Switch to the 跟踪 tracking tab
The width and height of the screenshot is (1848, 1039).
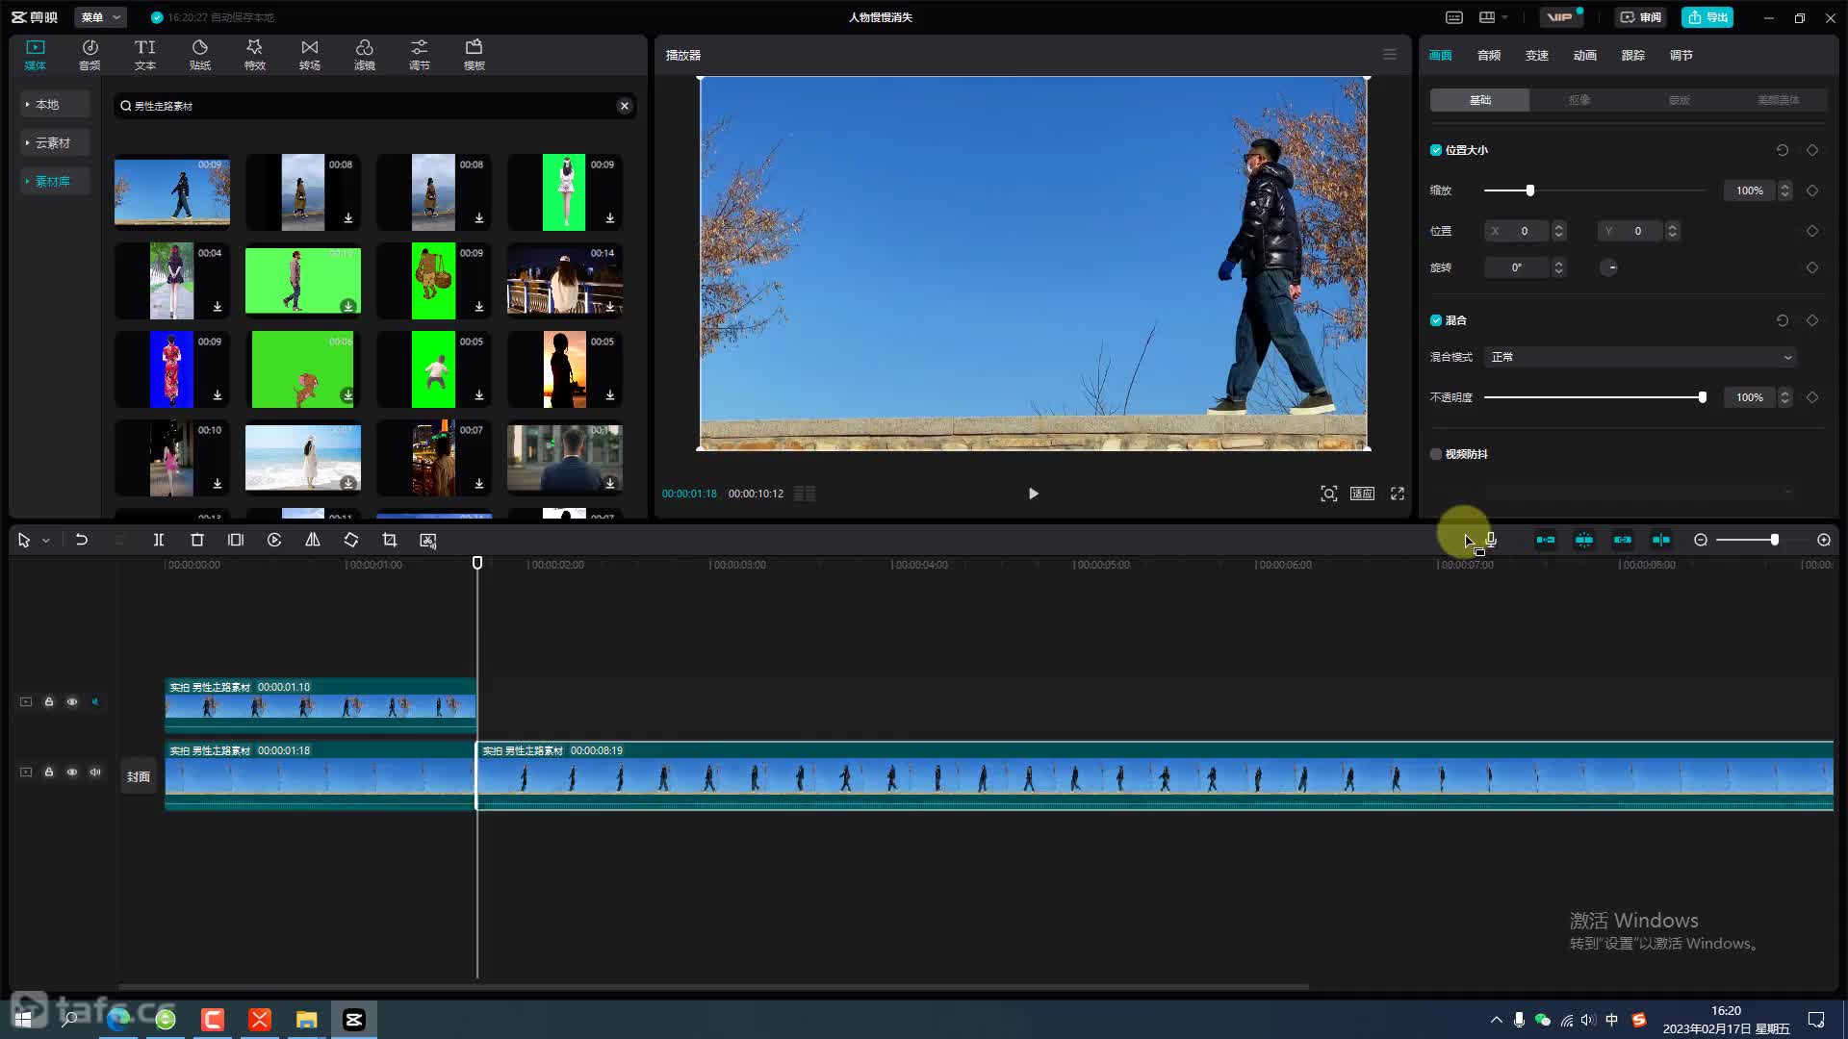1633,56
